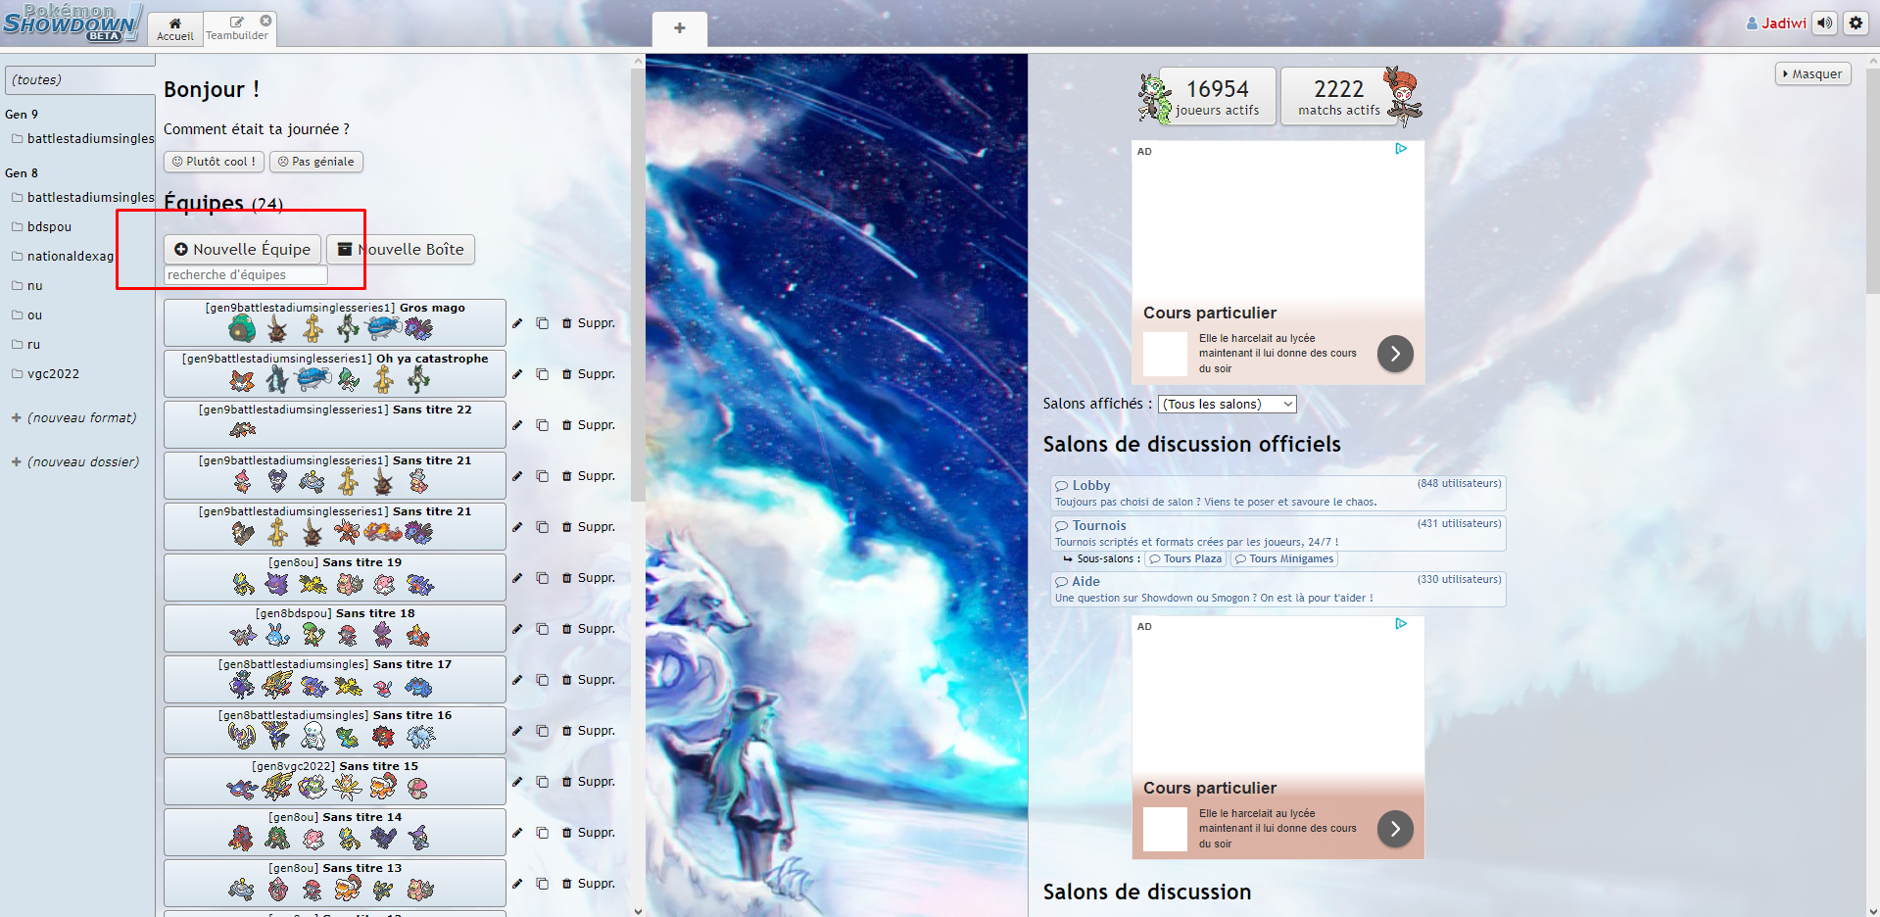Close the Teambuilder tab
This screenshot has height=917, width=1880.
coord(265,21)
